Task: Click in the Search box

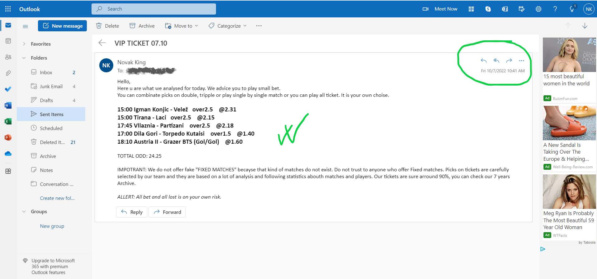Action: [154, 9]
